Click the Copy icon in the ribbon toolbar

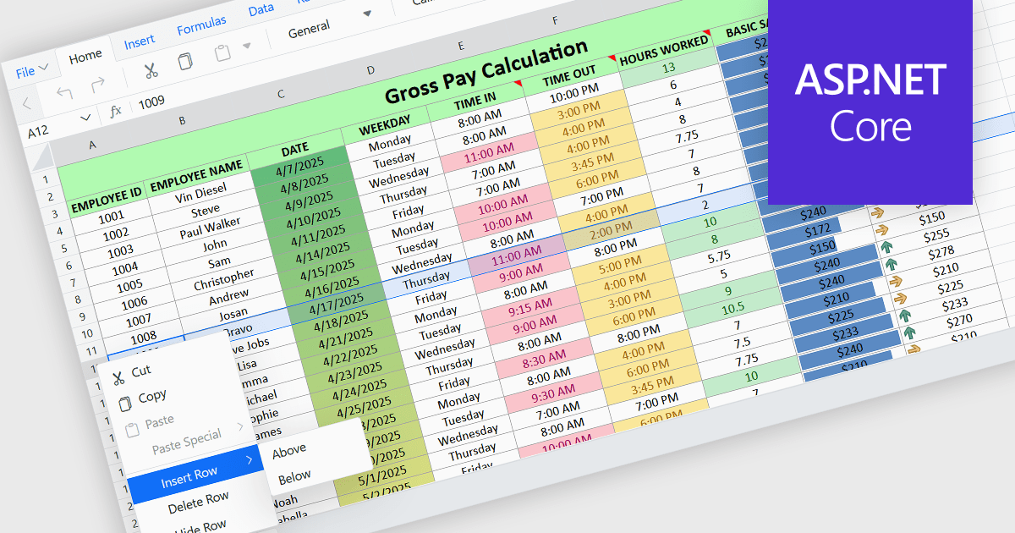click(185, 61)
